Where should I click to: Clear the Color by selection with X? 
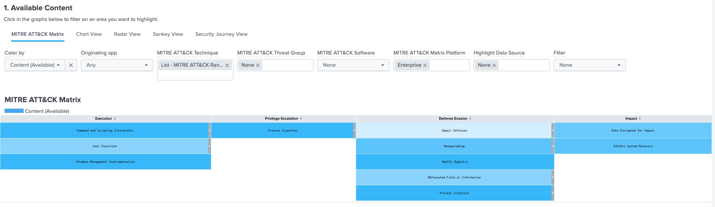[x=71, y=65]
